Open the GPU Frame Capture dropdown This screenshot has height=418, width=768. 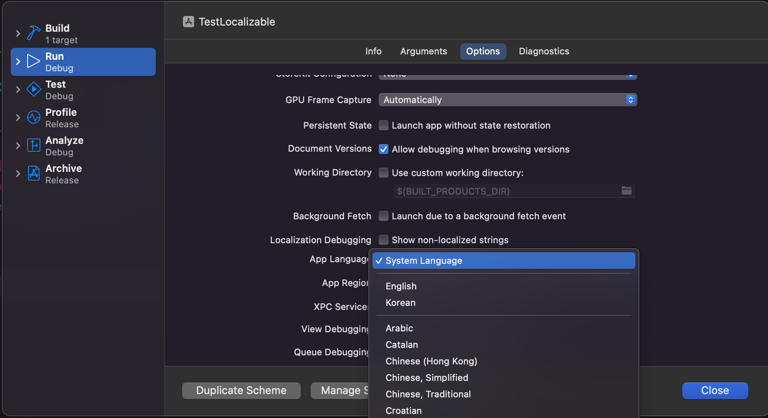(x=508, y=100)
